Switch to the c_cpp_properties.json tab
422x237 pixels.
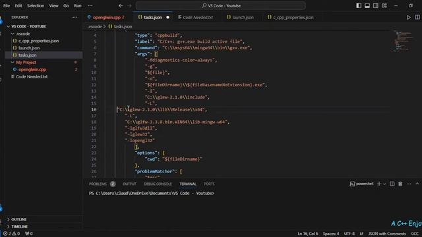click(x=293, y=17)
